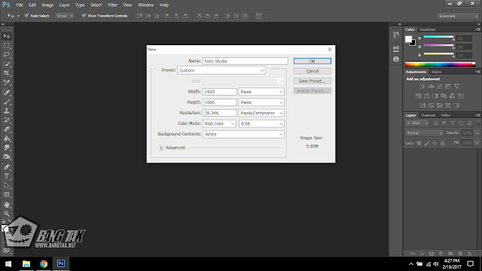Click the Save Preset button
This screenshot has width=482, height=271.
(313, 81)
